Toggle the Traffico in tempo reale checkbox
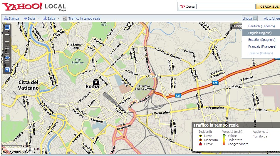 click(x=65, y=18)
